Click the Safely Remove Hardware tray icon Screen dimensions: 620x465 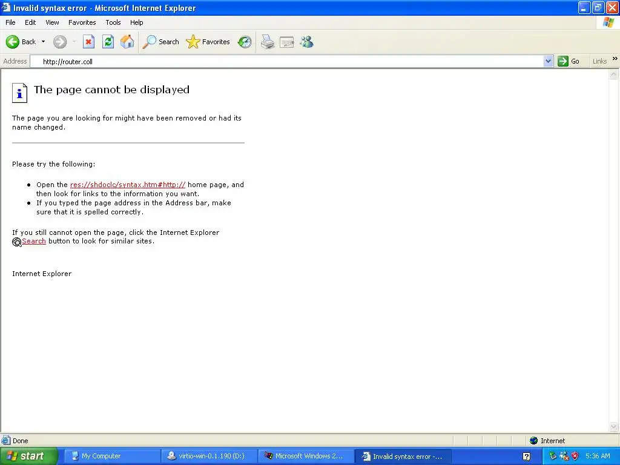552,456
